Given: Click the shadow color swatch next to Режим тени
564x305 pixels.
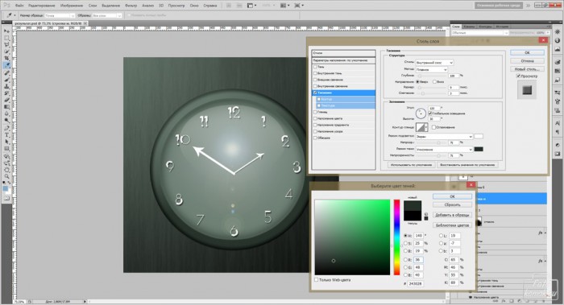Looking at the screenshot, I should pyautogui.click(x=479, y=149).
